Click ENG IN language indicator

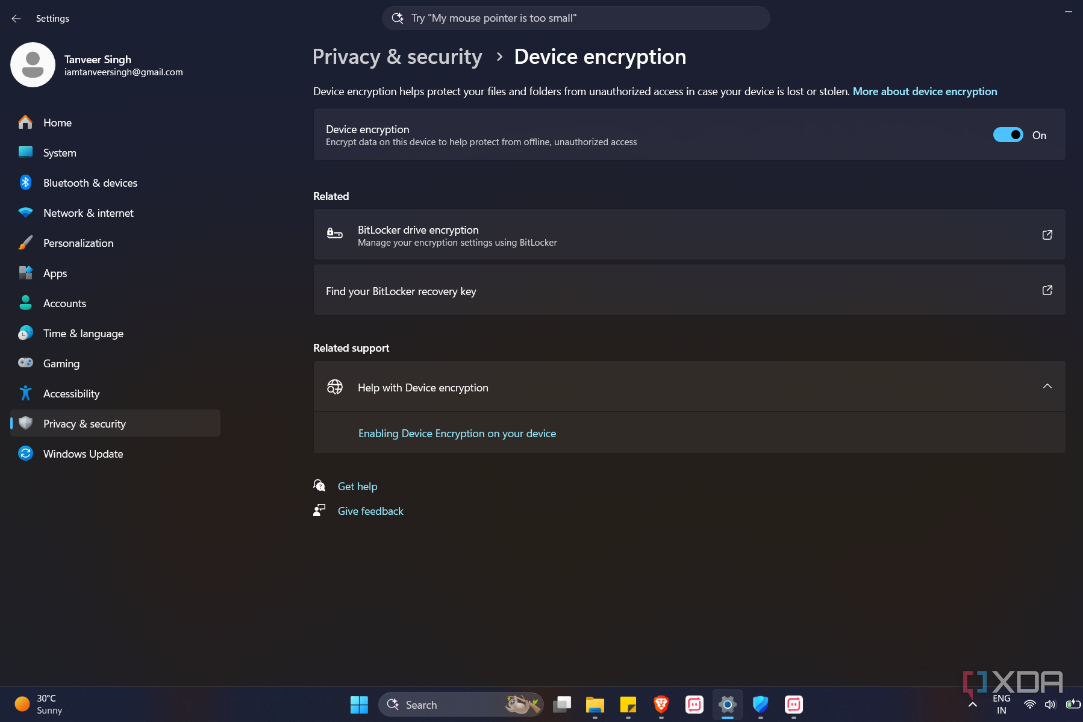click(x=1001, y=705)
